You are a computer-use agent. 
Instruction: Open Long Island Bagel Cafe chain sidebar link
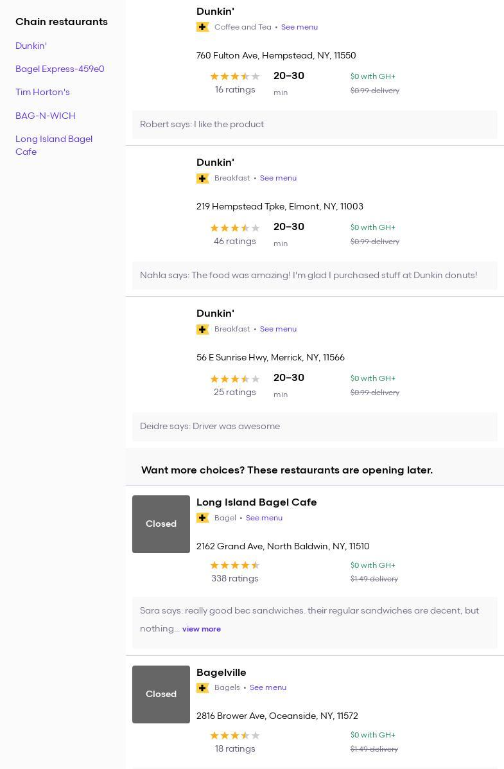tap(54, 145)
